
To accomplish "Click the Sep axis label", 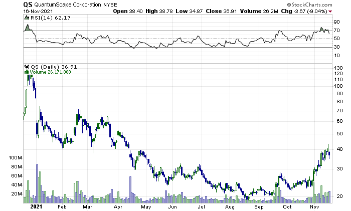I will (x=259, y=207).
